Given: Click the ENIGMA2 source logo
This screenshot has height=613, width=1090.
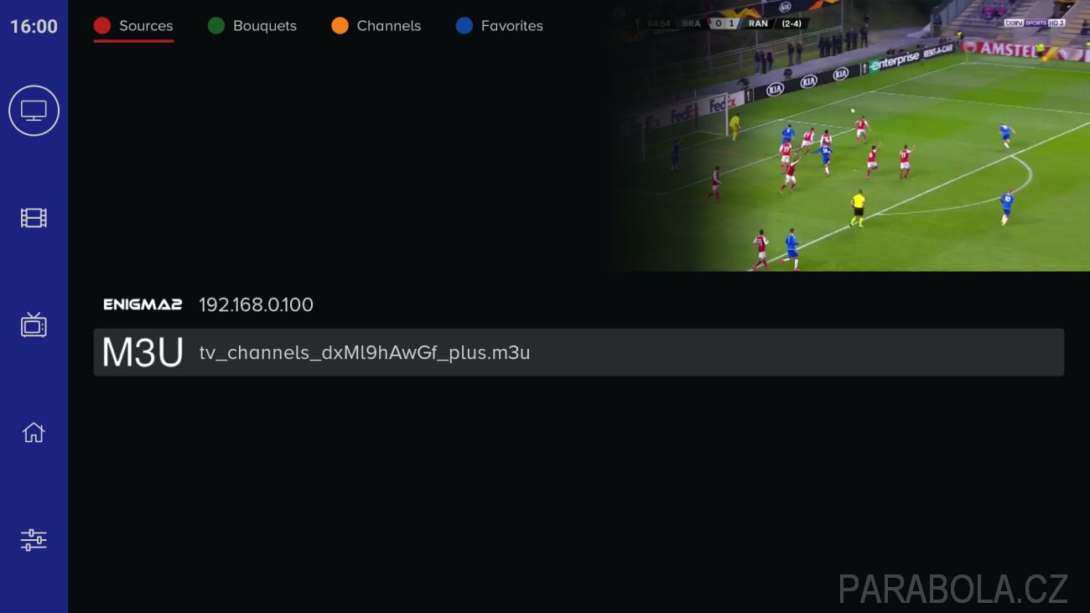Looking at the screenshot, I should coord(143,304).
